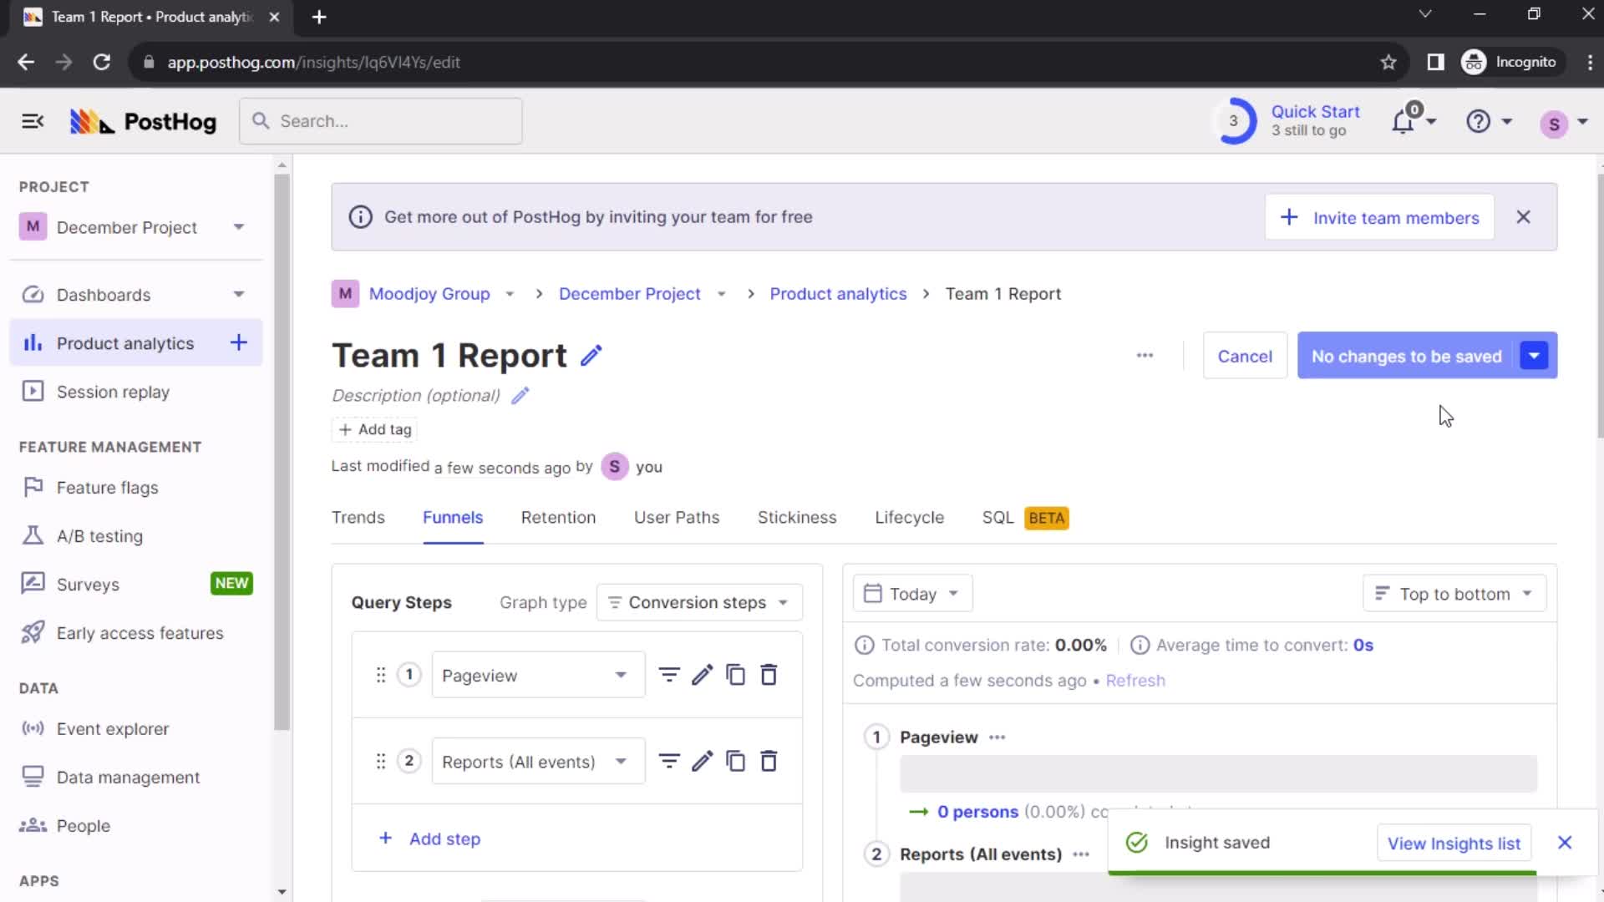Toggle the Top to bottom orientation
The image size is (1604, 902).
click(x=1453, y=594)
